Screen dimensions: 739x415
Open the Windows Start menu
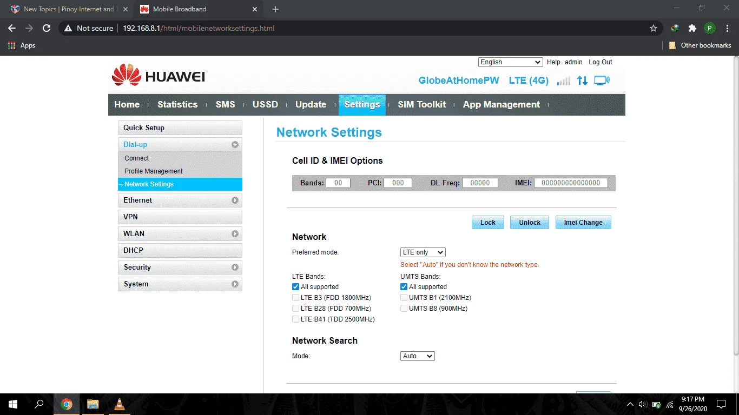coord(13,404)
